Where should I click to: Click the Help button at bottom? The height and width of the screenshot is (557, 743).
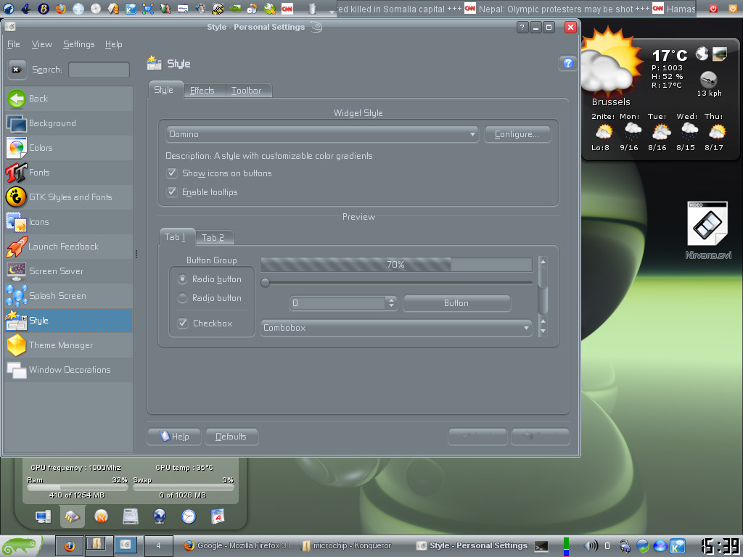coord(174,436)
